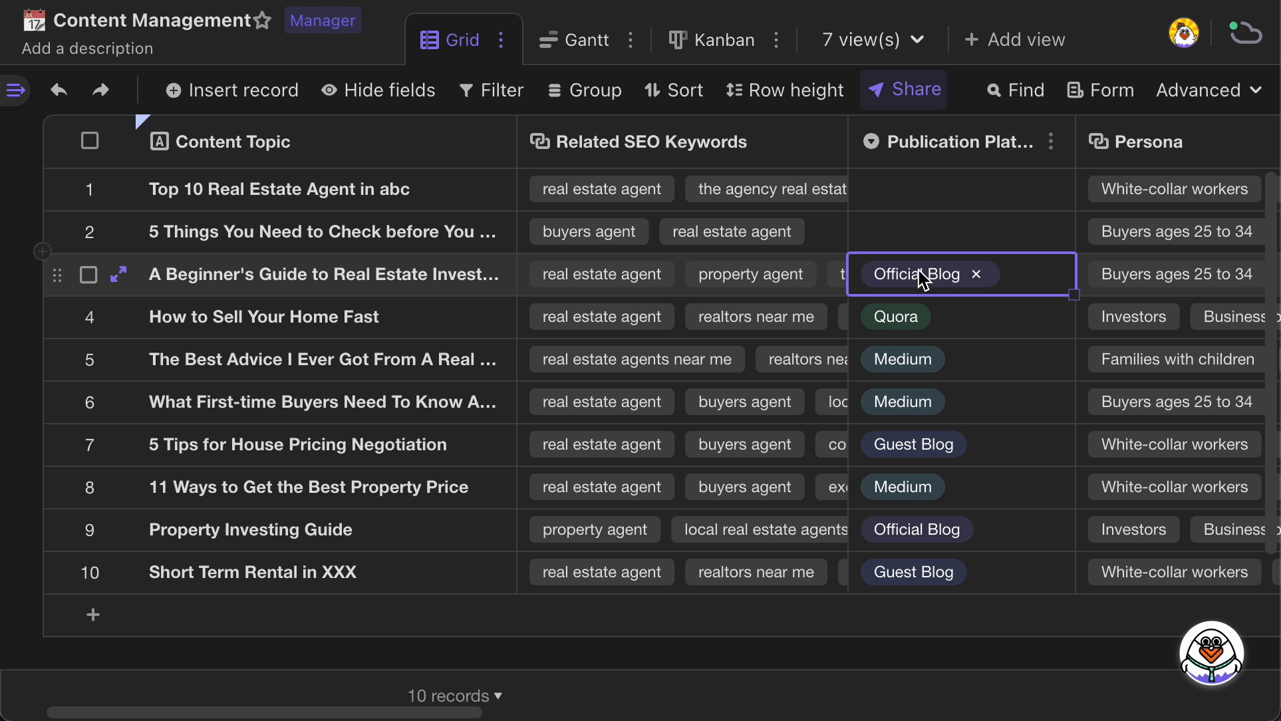The image size is (1281, 721).
Task: Toggle checkbox for row 3
Action: pos(89,274)
